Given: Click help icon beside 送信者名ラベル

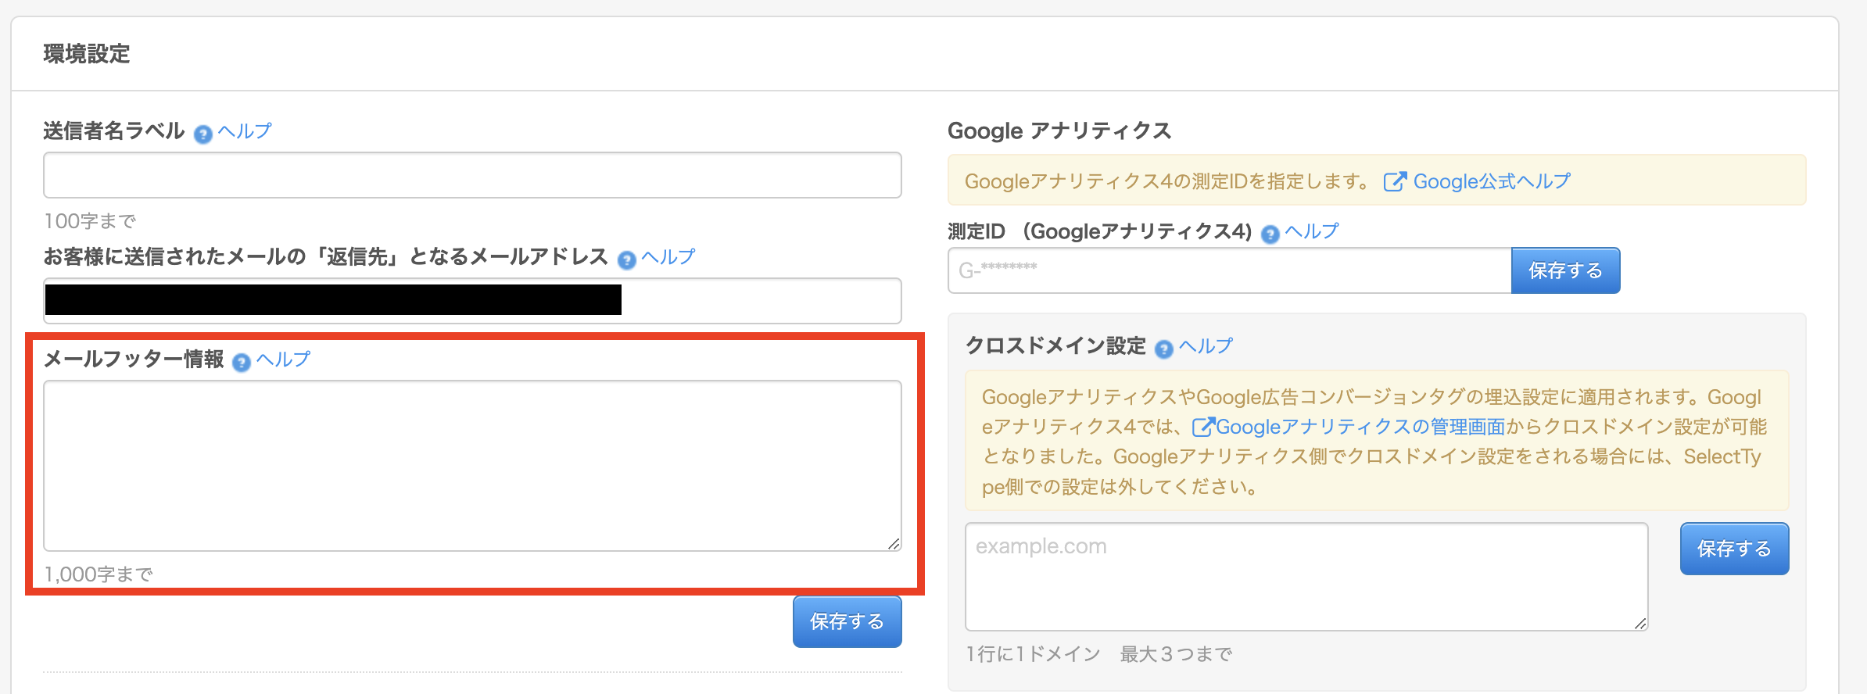Looking at the screenshot, I should pos(202,134).
